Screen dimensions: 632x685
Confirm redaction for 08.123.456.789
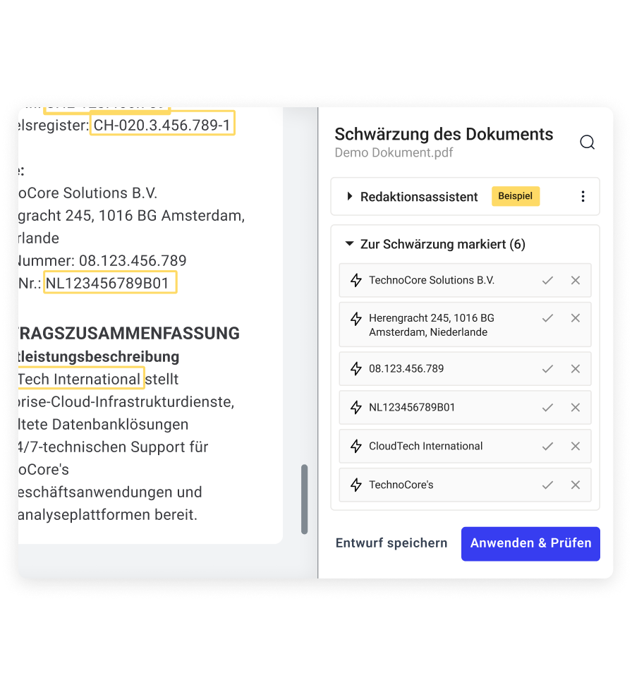point(547,369)
